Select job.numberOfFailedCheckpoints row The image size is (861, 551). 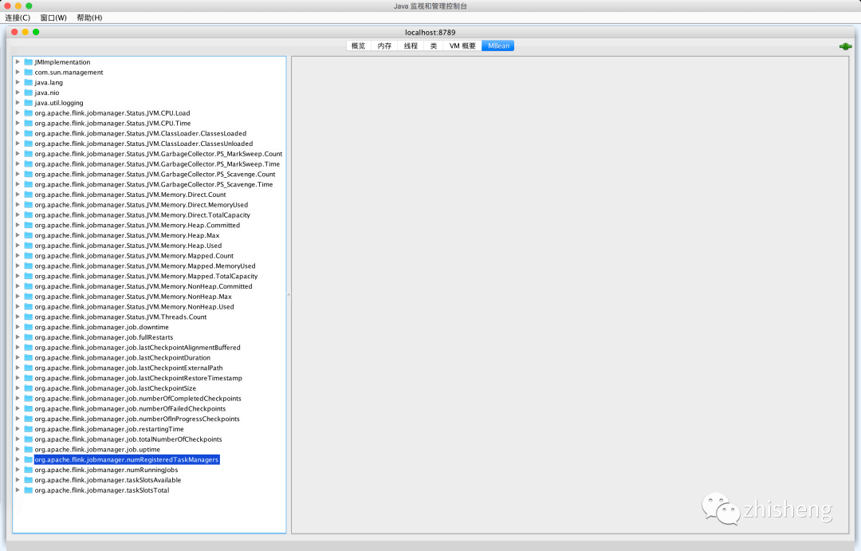(x=130, y=409)
